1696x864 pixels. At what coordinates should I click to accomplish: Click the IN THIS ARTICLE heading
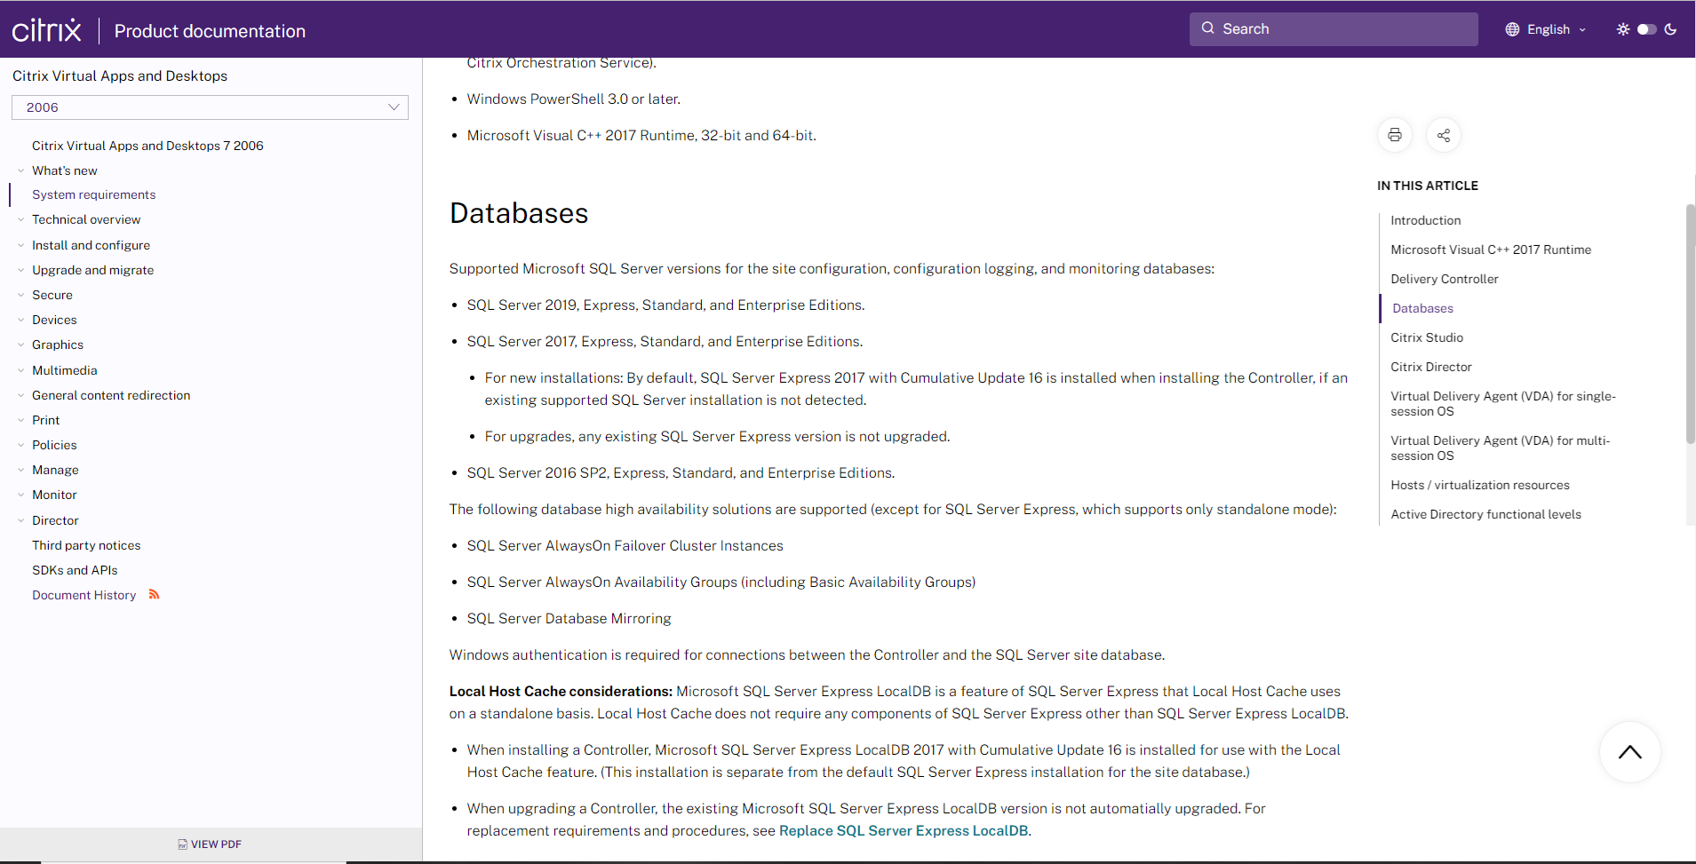(1428, 186)
